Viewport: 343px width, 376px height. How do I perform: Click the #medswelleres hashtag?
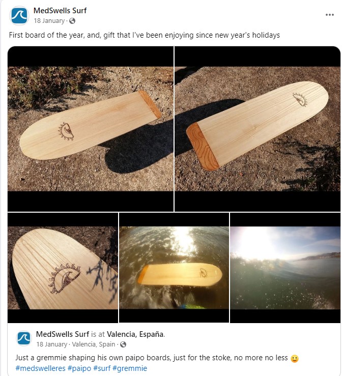40,368
